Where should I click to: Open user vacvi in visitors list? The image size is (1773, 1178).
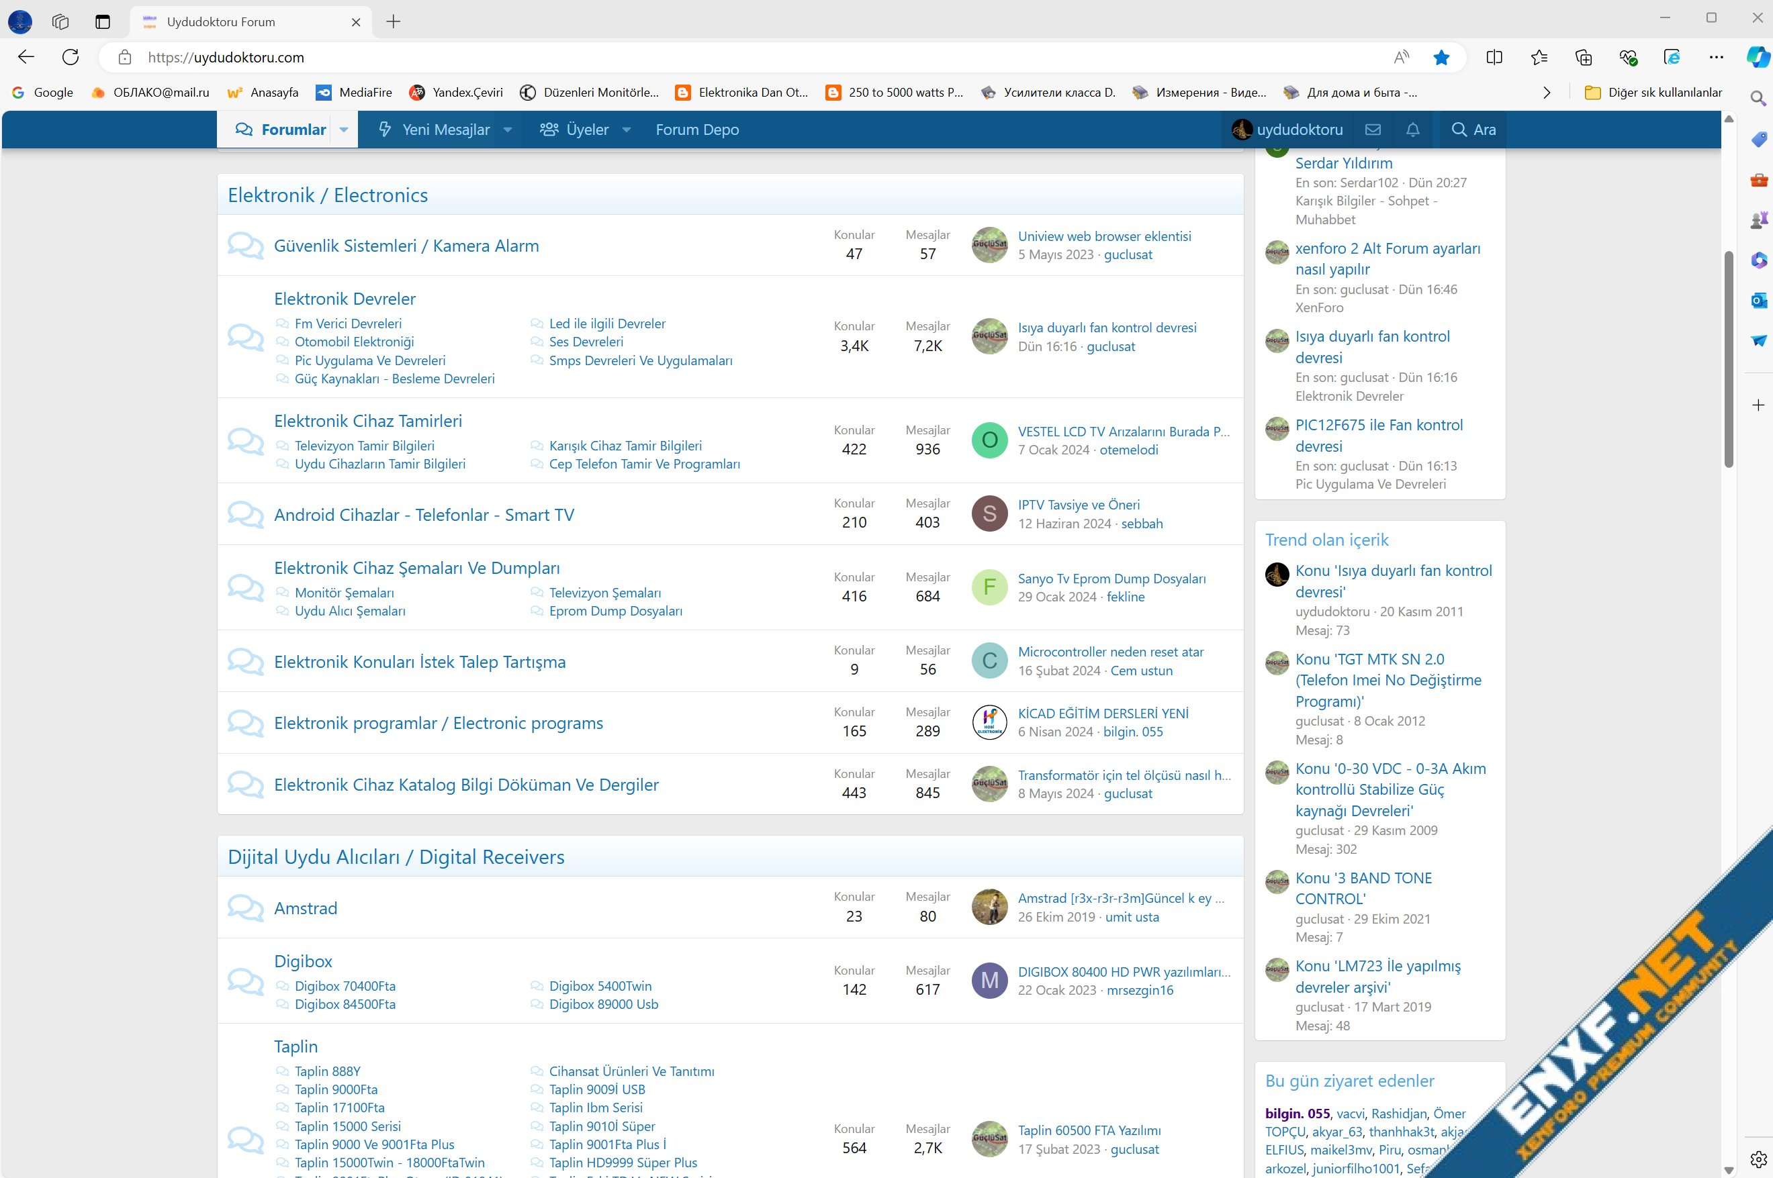(x=1350, y=1114)
